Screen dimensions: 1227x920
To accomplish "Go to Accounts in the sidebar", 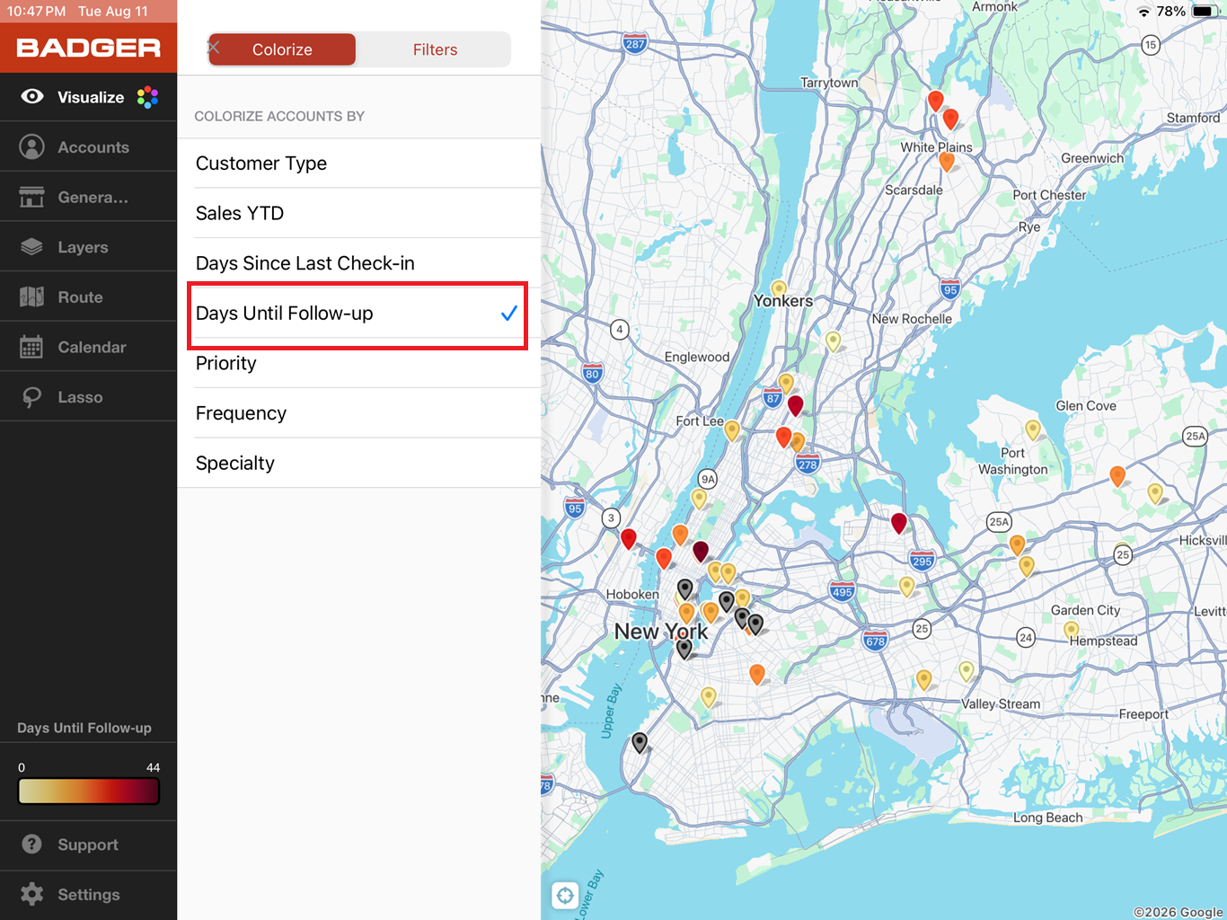I will [88, 146].
